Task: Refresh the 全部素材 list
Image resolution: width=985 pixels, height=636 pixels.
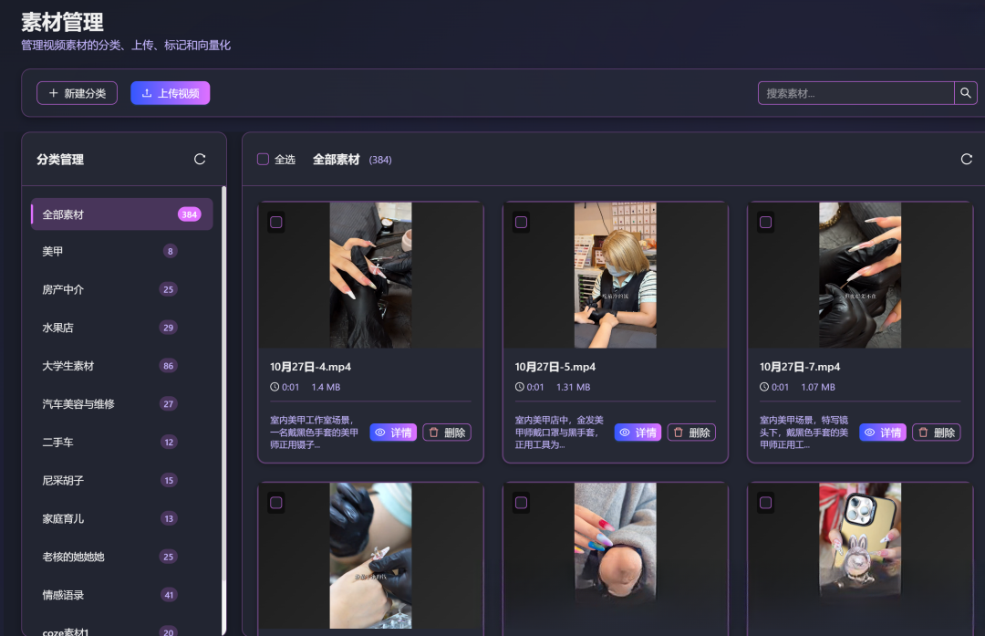Action: pos(966,158)
